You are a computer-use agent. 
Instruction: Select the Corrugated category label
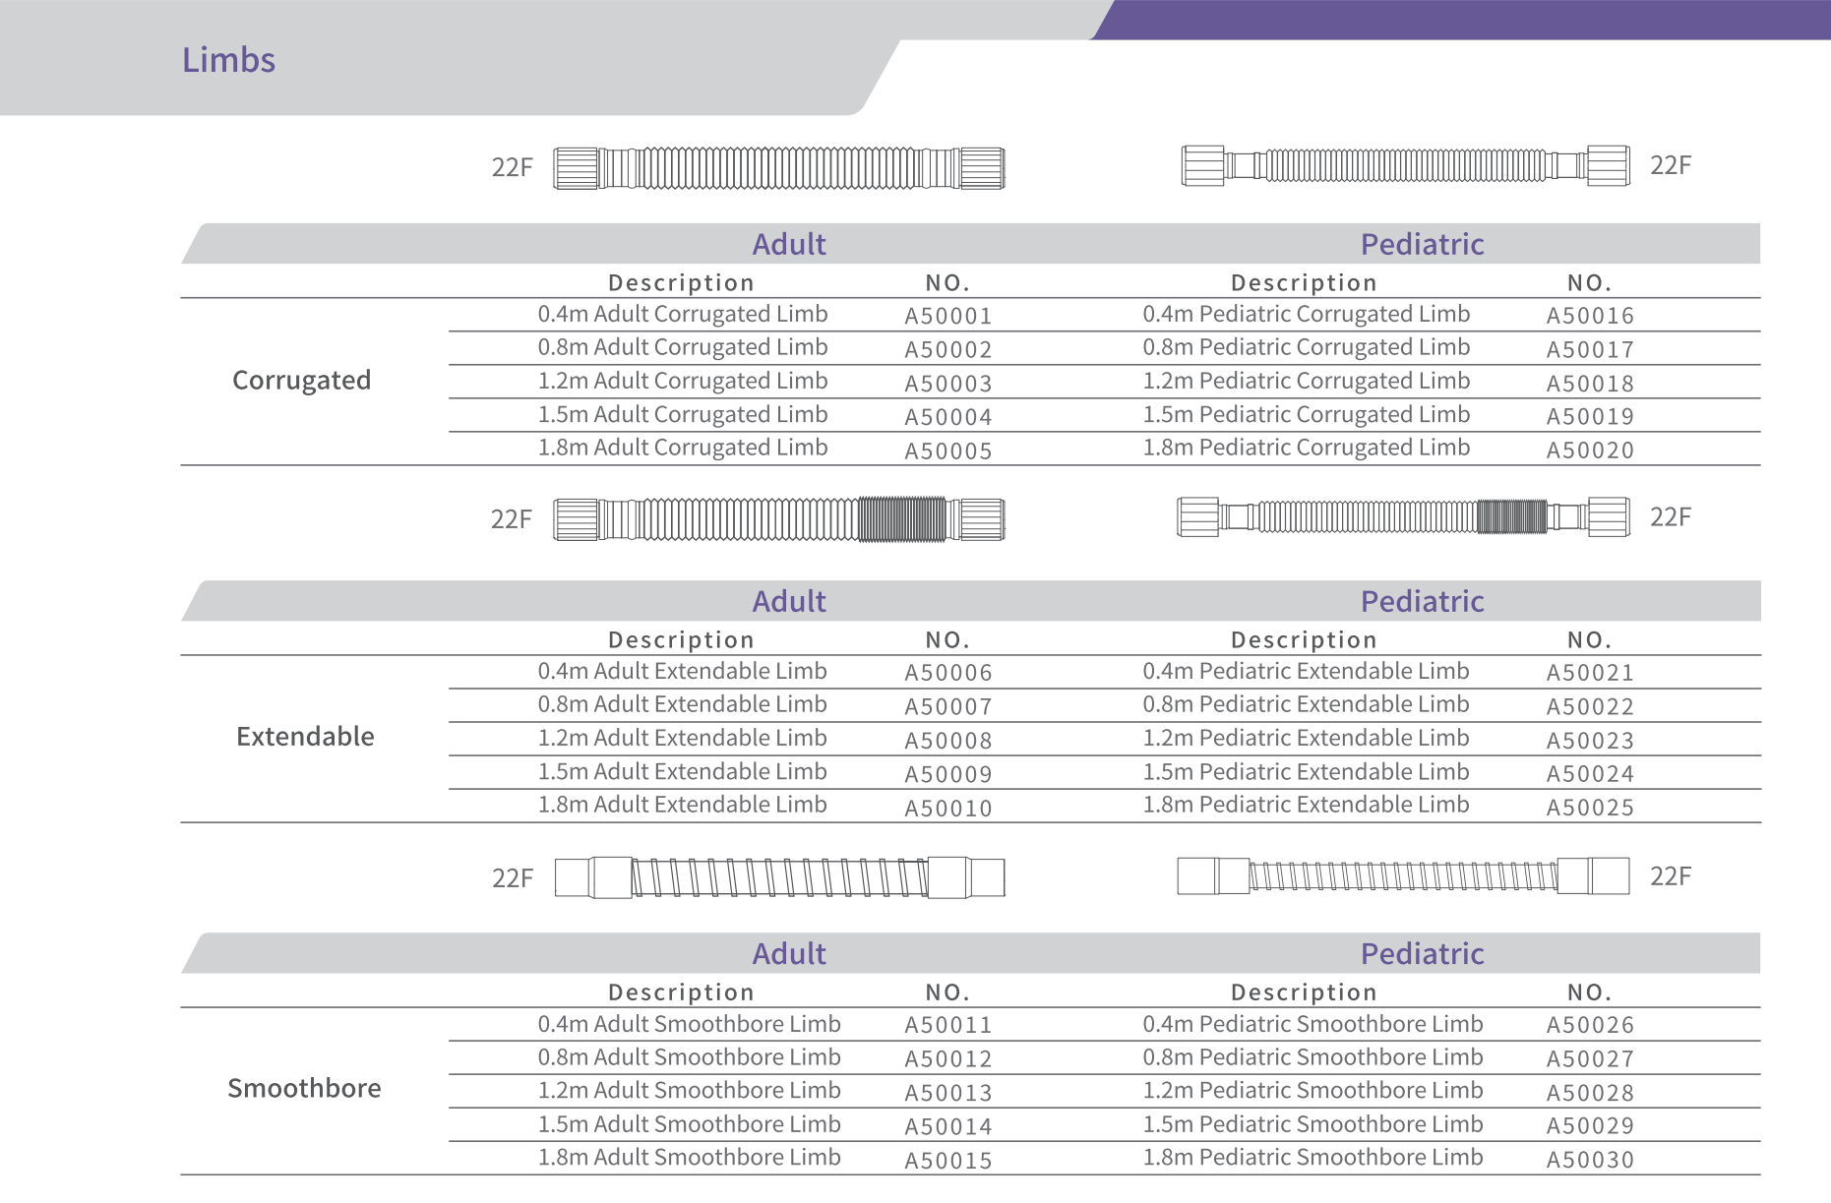pos(301,381)
